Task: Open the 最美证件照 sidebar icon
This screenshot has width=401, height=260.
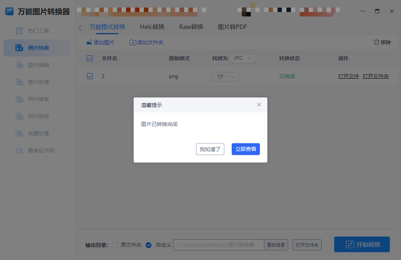Action: 19,150
